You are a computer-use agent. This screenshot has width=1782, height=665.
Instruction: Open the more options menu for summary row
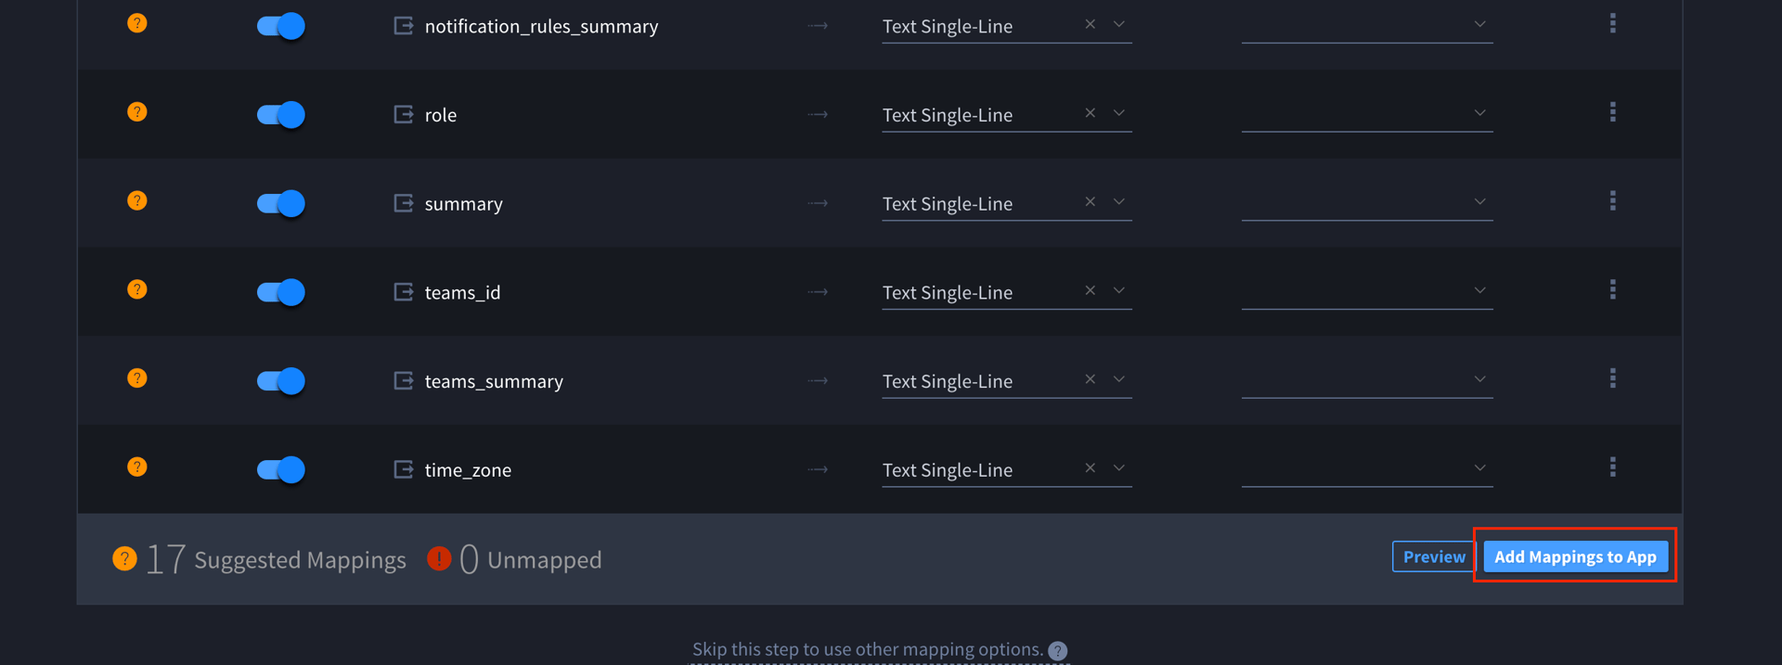(x=1612, y=201)
